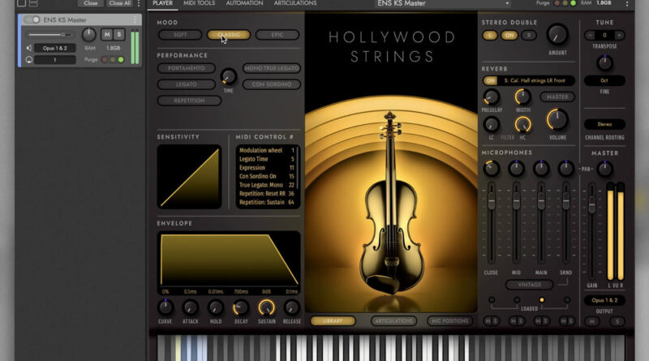Open the master Output Opus 1 & 2 dropdown

[604, 300]
